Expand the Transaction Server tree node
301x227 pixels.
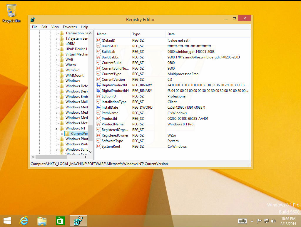(x=57, y=33)
